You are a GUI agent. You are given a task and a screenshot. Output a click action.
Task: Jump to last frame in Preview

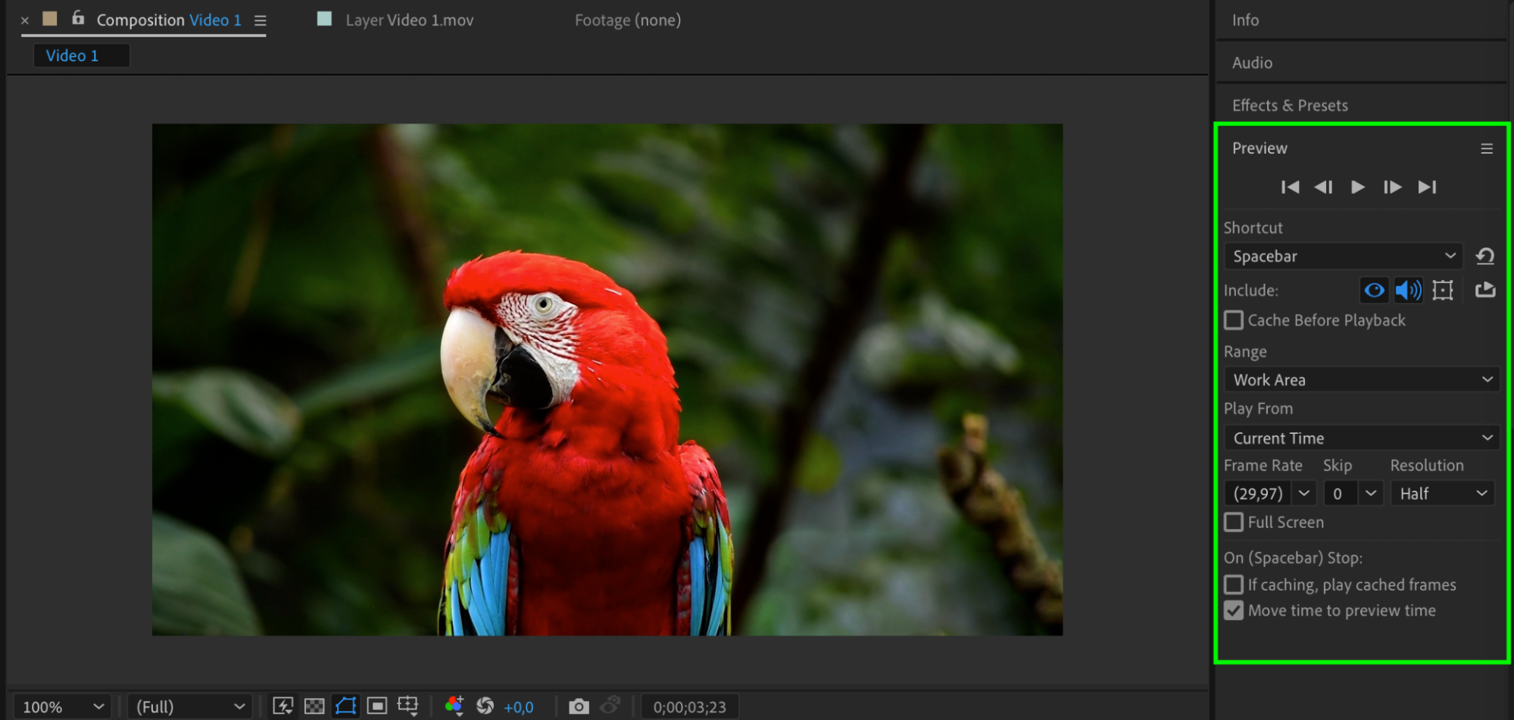click(1427, 187)
